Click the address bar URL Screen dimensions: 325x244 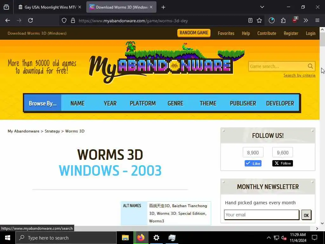tap(133, 21)
